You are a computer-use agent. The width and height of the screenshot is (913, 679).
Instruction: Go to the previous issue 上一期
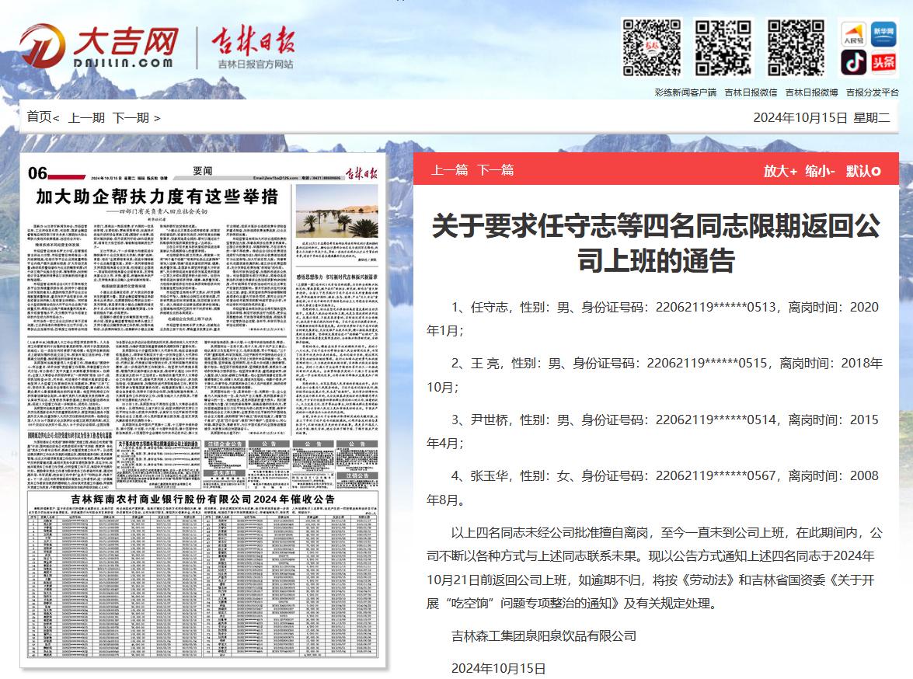[x=87, y=117]
